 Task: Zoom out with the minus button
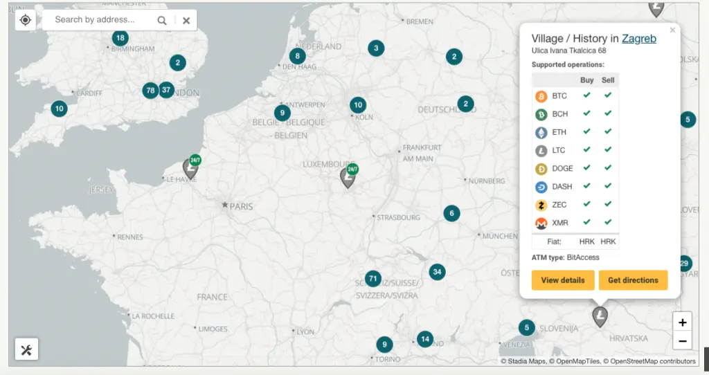point(682,340)
